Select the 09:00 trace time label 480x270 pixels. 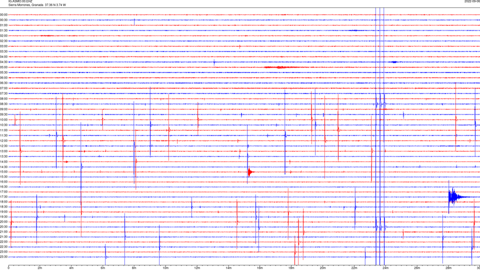tap(4, 109)
